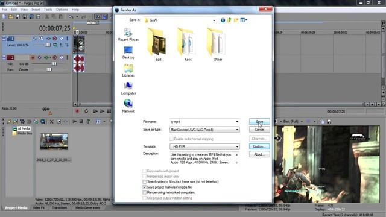Viewport: 386px width, 217px height.
Task: Mute video track 1
Action: (62, 39)
